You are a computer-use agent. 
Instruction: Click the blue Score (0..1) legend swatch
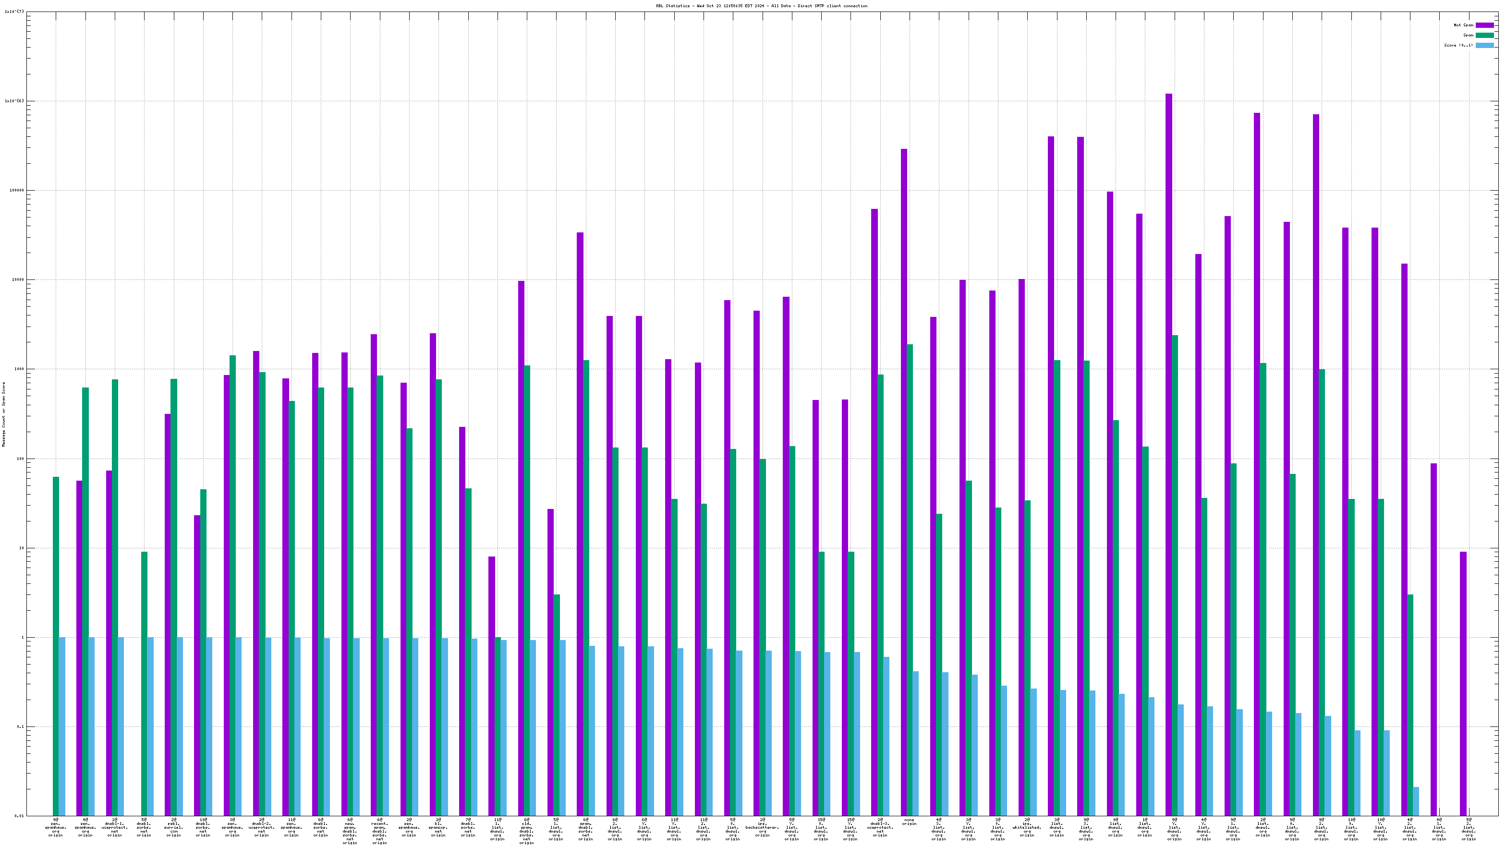pos(1484,45)
